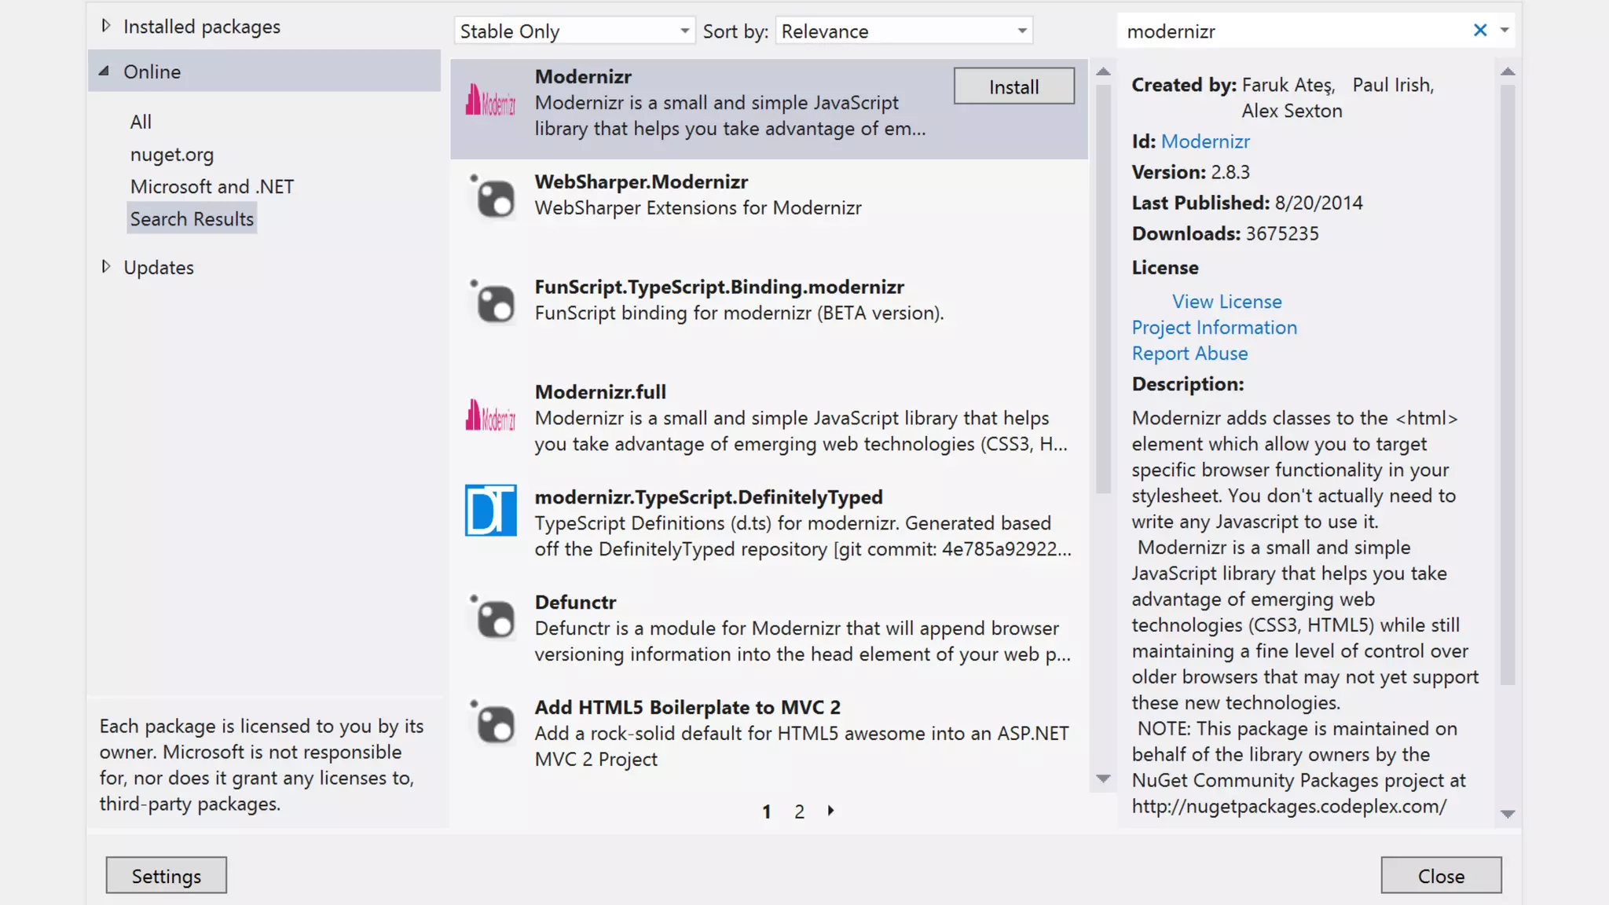Click the Add HTML5 Boilerplate package icon
The image size is (1609, 905).
coord(492,722)
